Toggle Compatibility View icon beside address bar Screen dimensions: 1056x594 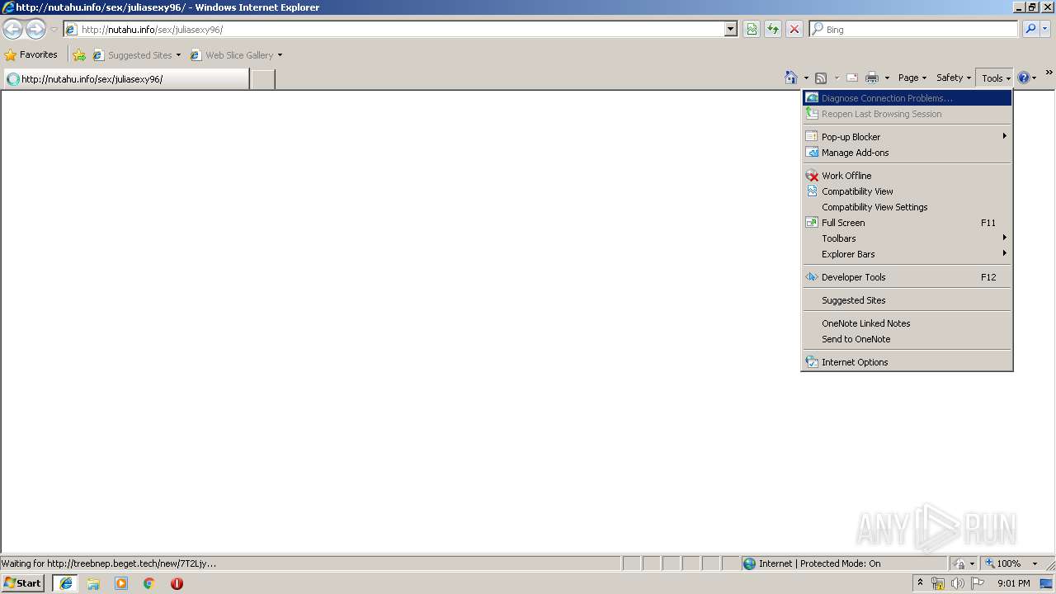click(x=752, y=30)
